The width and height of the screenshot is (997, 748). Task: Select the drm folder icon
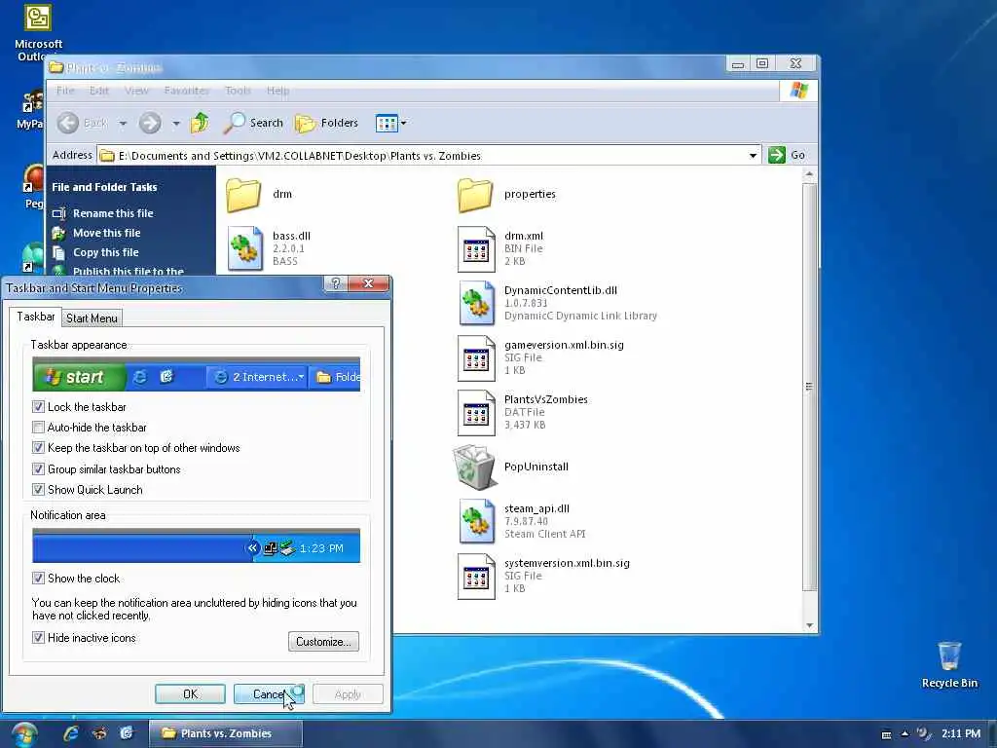tap(243, 195)
